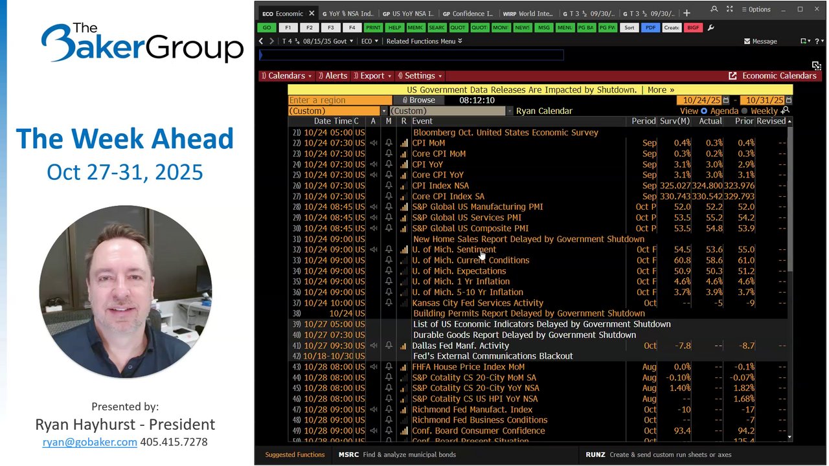Screen dimensions: 829x466
Task: Toggle alert bell for CPI MoM
Action: pyautogui.click(x=389, y=143)
